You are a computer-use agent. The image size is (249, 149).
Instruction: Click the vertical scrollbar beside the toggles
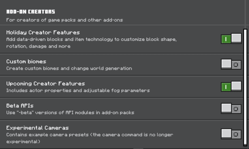coord(245,87)
